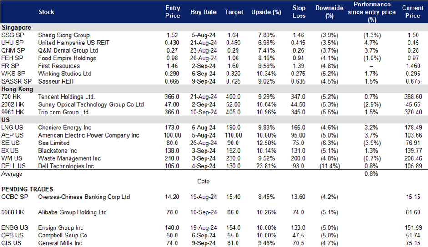The height and width of the screenshot is (247, 428).
Task: Click Ensign Group current price 151.59
Action: tap(413, 227)
